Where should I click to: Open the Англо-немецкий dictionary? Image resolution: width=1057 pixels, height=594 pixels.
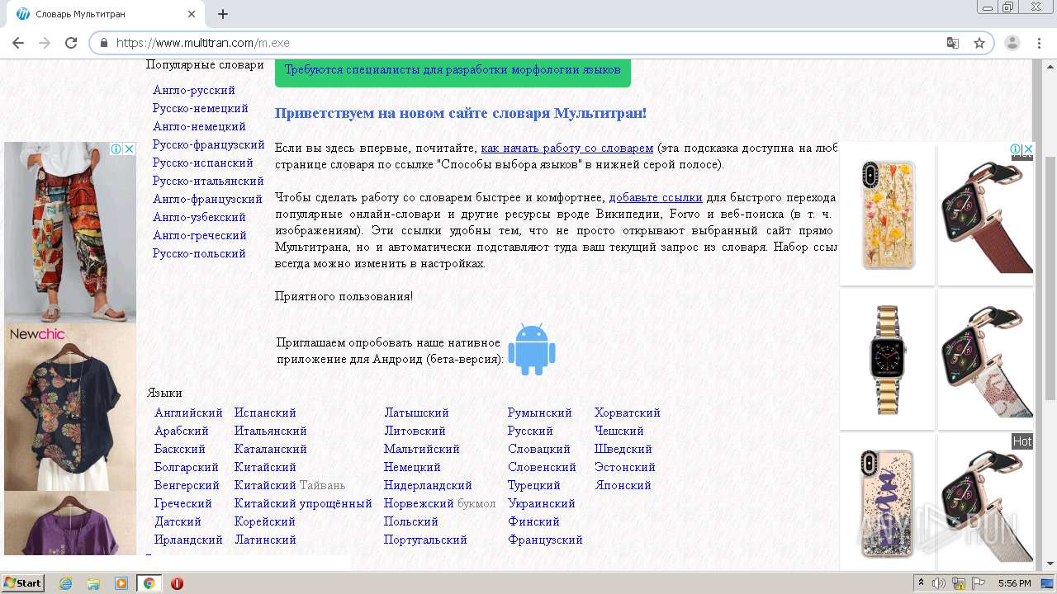point(199,126)
